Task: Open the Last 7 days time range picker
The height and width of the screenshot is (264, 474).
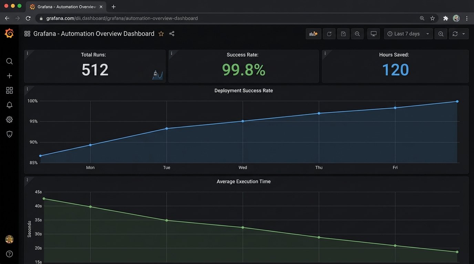Action: pyautogui.click(x=408, y=34)
